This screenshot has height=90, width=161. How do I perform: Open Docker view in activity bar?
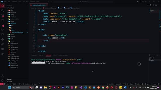(x=3, y=54)
